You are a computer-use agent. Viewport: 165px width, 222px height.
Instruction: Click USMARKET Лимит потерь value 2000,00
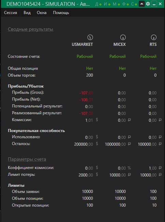point(86,175)
